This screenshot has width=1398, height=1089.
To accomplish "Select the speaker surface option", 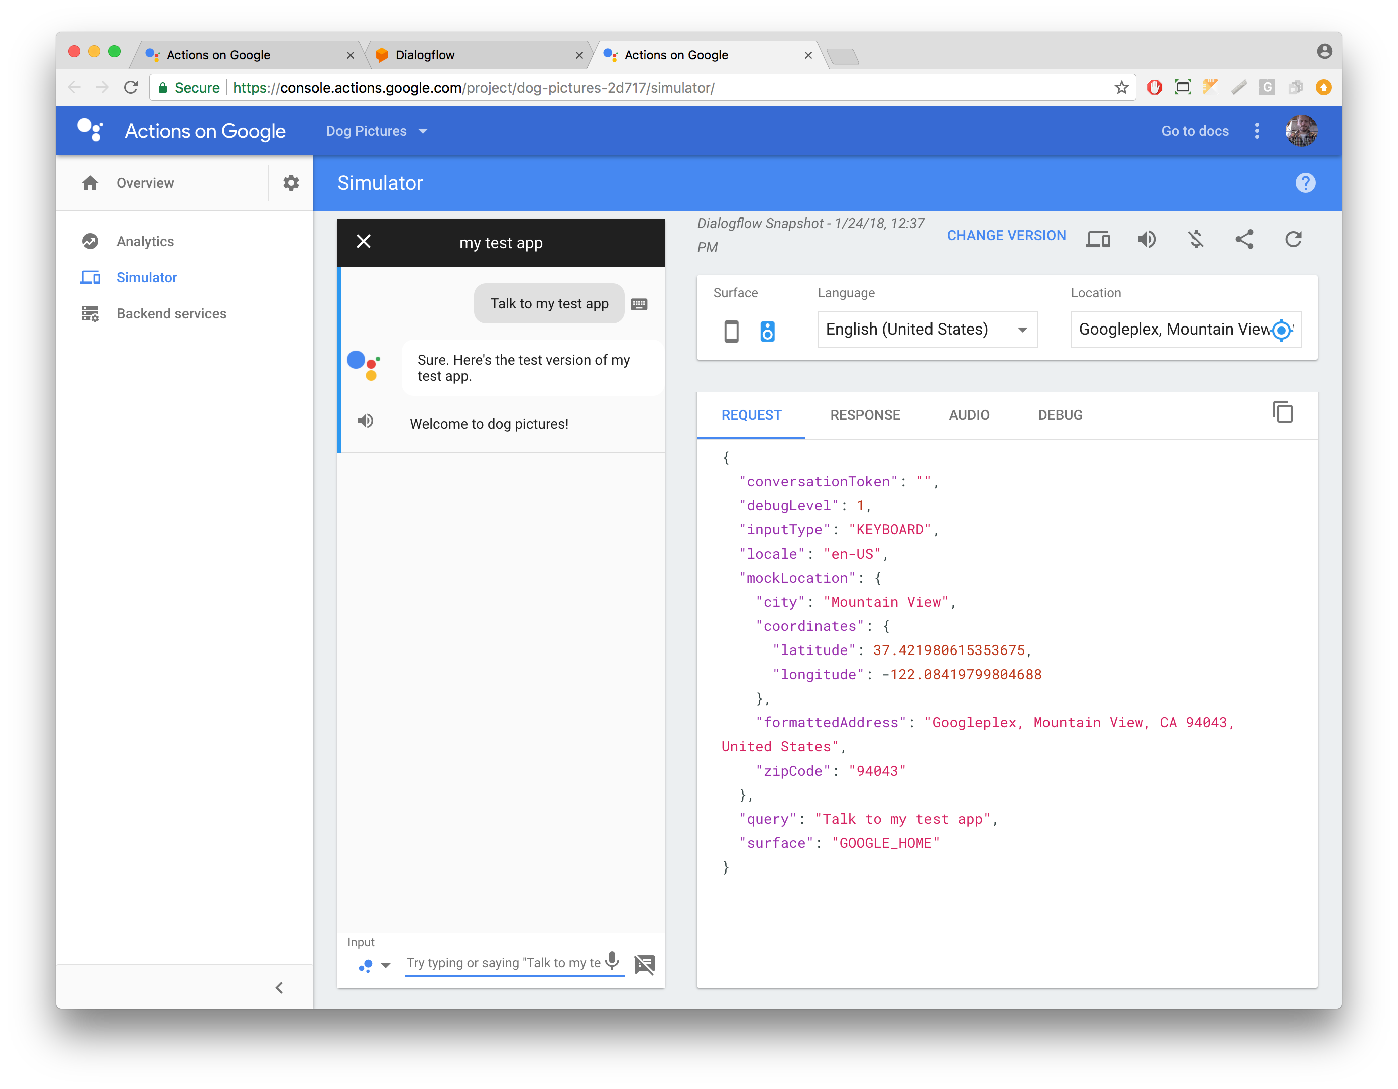I will pyautogui.click(x=767, y=331).
